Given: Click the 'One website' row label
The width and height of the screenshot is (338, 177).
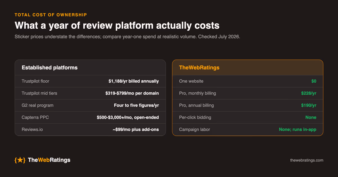Looking at the screenshot, I should (191, 81).
